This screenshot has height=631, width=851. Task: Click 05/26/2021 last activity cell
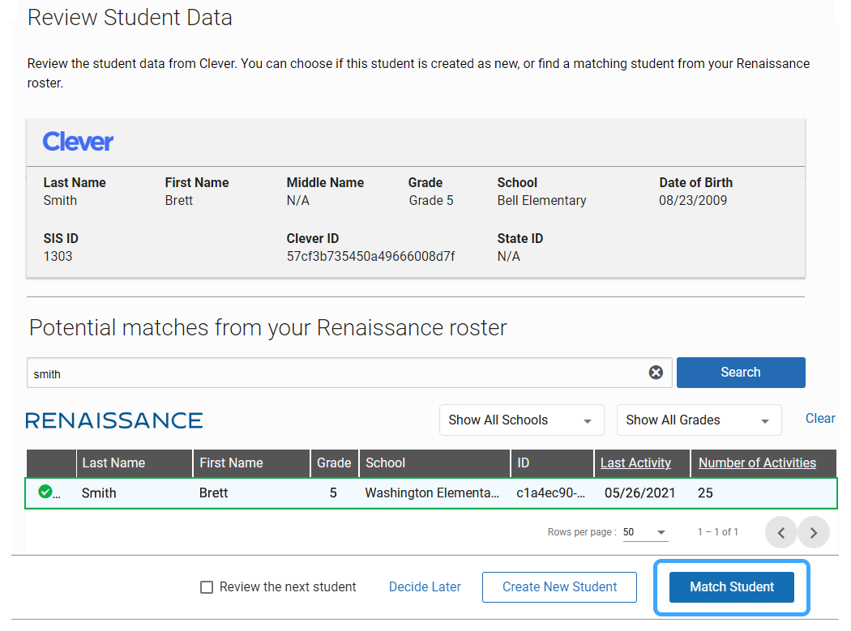click(640, 493)
